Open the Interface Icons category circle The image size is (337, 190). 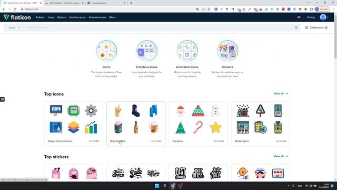tap(147, 51)
